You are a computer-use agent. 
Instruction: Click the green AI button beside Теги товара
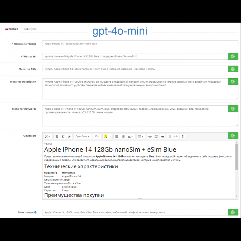[233, 212]
